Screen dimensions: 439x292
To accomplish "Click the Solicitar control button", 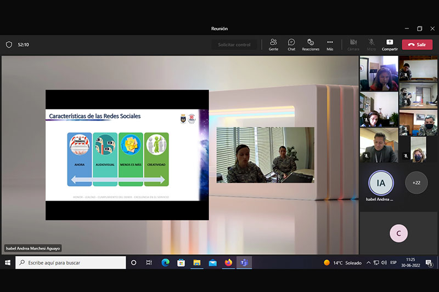I will (234, 45).
